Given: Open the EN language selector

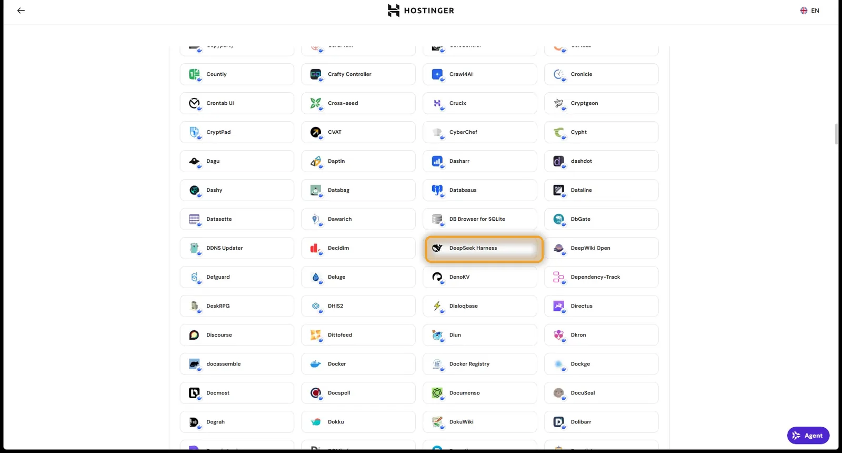Looking at the screenshot, I should pyautogui.click(x=809, y=11).
